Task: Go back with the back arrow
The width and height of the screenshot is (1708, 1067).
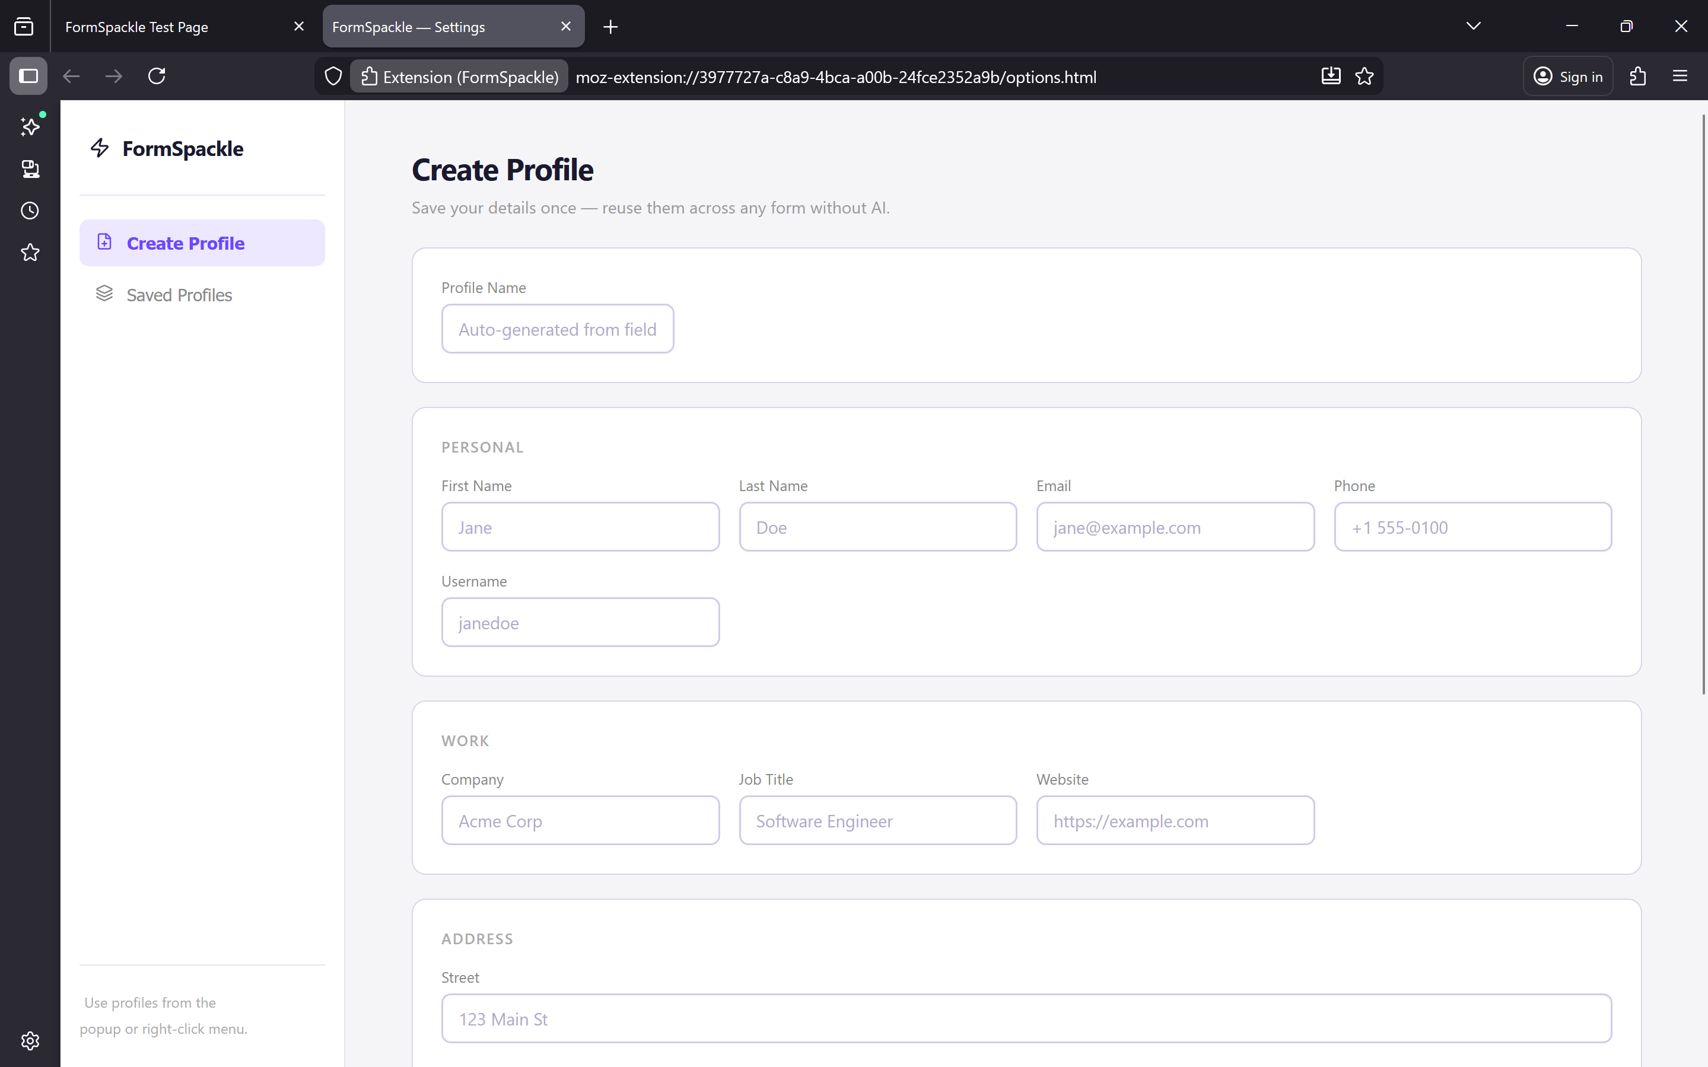Action: [71, 76]
